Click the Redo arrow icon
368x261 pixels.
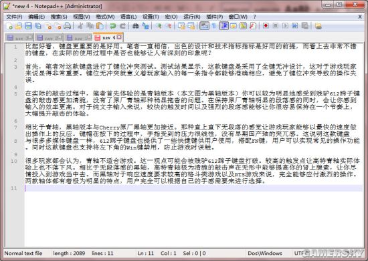[x=122, y=26]
